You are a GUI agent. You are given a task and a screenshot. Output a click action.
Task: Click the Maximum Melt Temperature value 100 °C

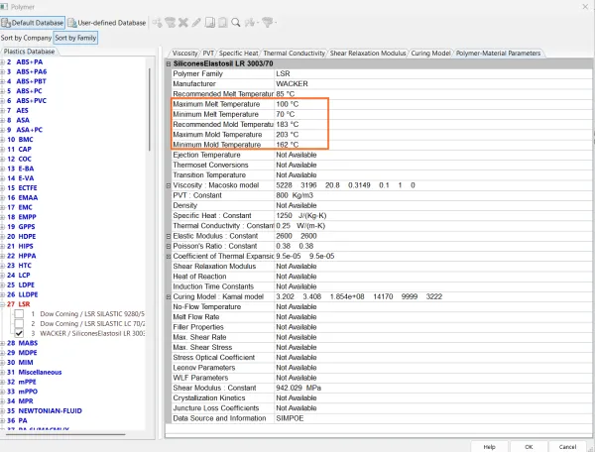(288, 104)
